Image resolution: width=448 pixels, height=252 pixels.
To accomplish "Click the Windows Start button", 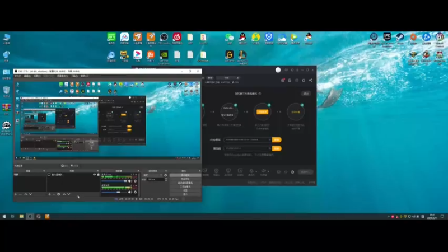I will click(4, 217).
